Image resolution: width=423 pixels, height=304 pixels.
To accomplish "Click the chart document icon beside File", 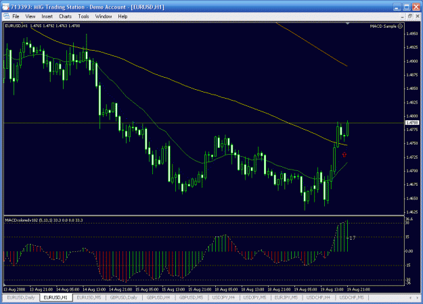I will [x=7, y=16].
